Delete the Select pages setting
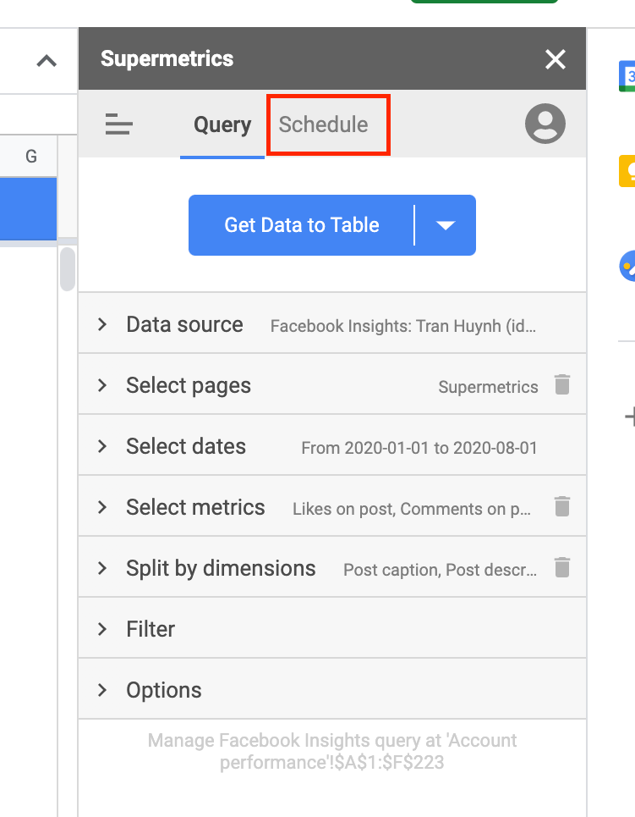 [561, 385]
